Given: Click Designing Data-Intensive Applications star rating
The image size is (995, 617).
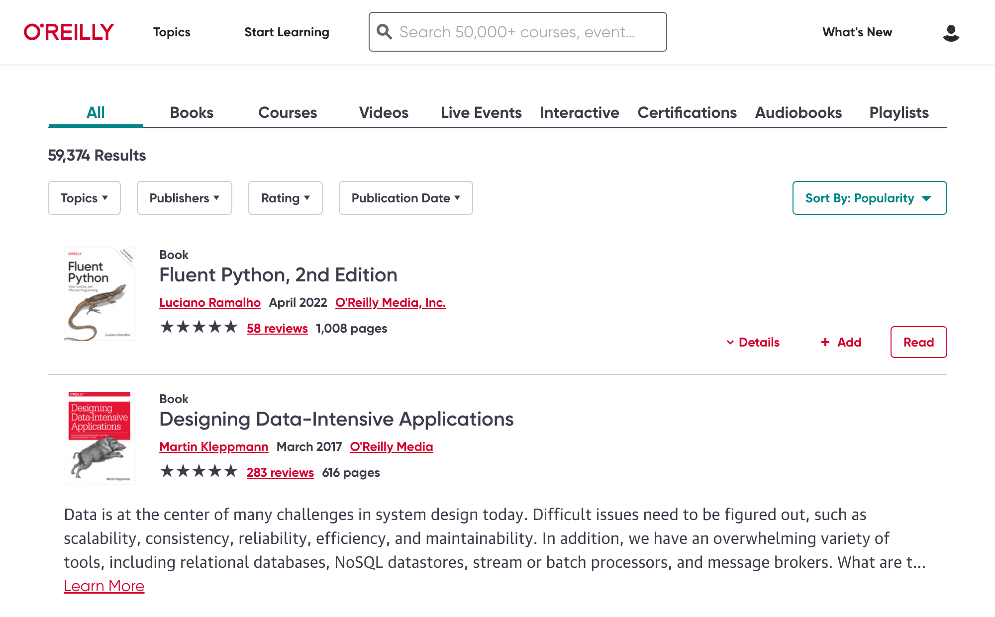Looking at the screenshot, I should [199, 471].
